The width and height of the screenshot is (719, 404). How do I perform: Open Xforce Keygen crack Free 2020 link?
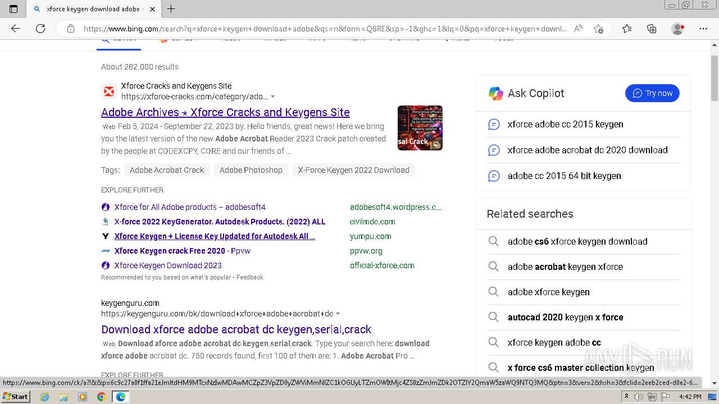(x=183, y=251)
